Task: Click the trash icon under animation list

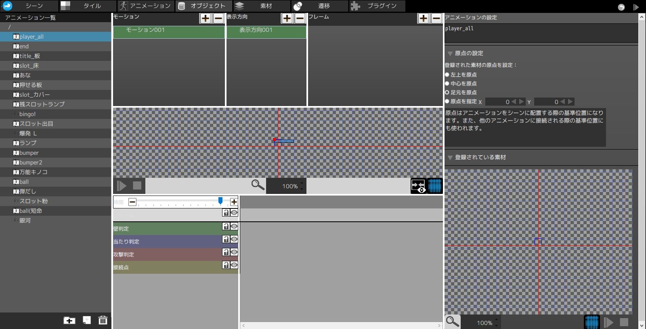Action: click(x=103, y=320)
